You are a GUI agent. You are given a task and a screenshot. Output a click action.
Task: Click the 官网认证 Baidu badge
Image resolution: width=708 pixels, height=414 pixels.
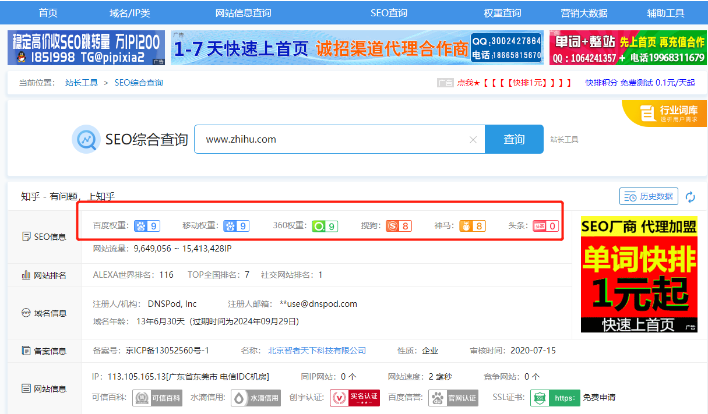click(x=453, y=398)
